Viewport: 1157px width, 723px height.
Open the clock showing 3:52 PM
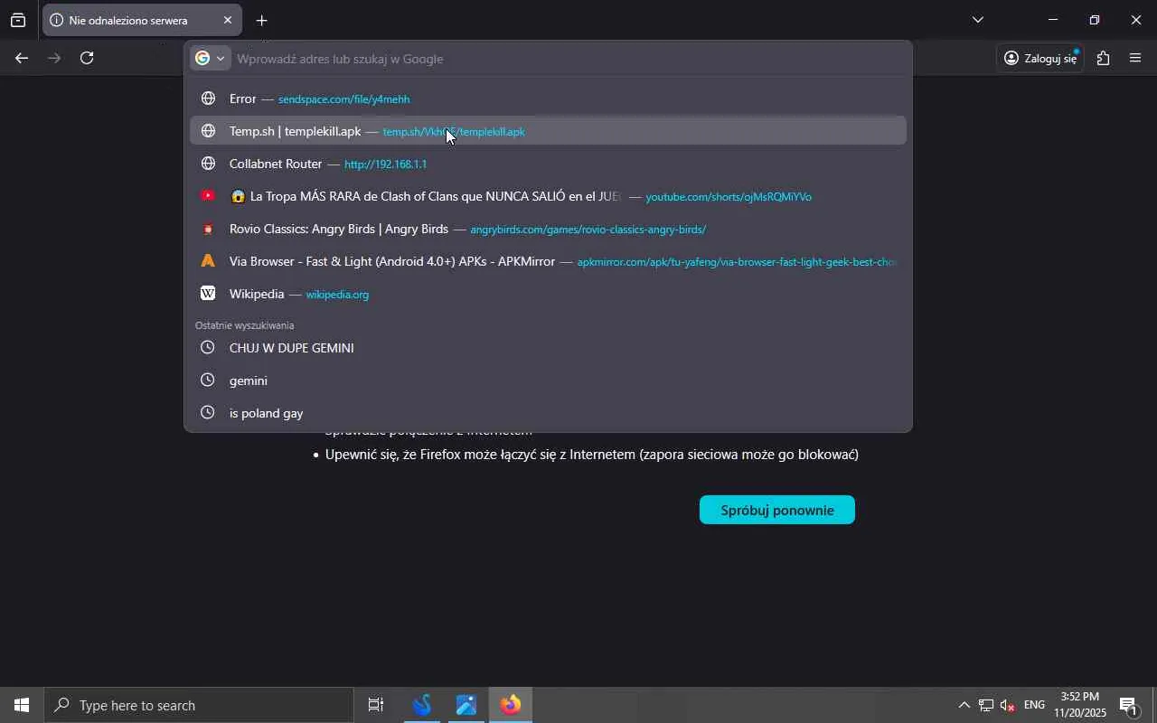pyautogui.click(x=1080, y=705)
